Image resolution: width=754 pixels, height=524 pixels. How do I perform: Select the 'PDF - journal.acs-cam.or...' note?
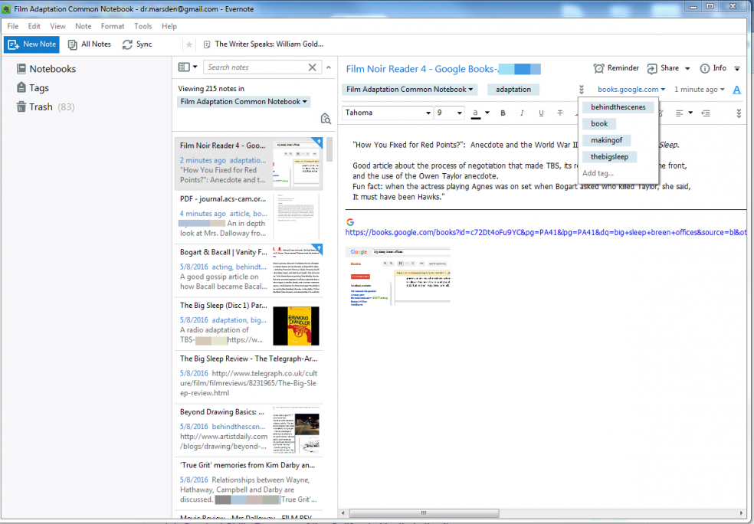[x=248, y=216]
